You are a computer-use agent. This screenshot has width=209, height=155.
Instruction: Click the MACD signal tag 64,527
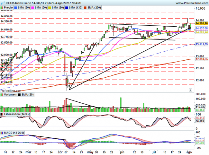tap(200, 141)
